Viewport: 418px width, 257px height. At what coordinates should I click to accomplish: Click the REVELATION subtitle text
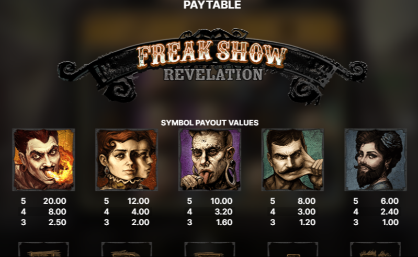point(213,75)
